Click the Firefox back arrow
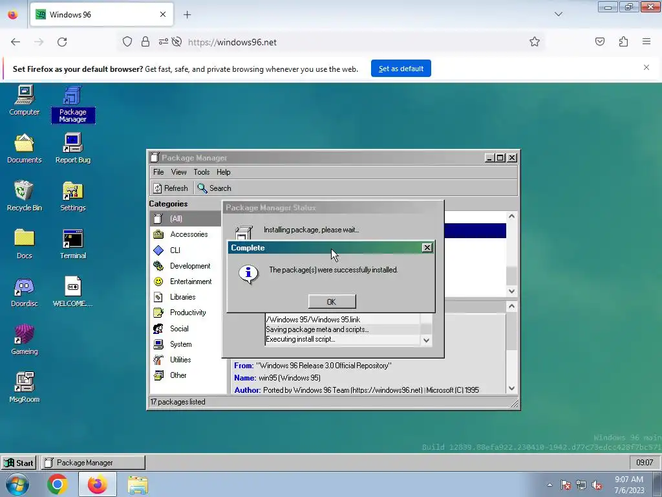Image resolution: width=662 pixels, height=497 pixels. [16, 42]
